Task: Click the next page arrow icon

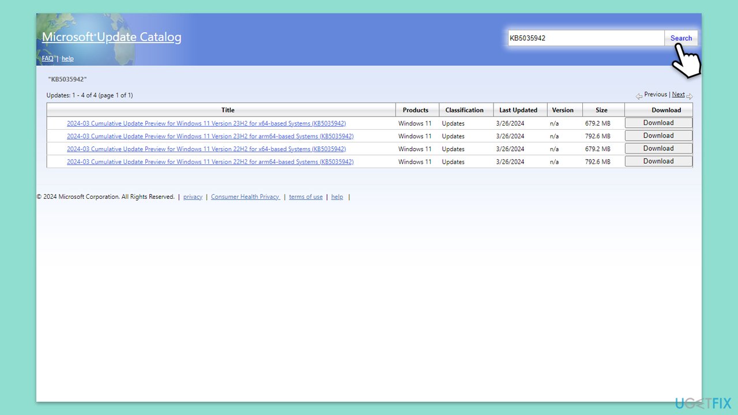Action: coord(690,96)
